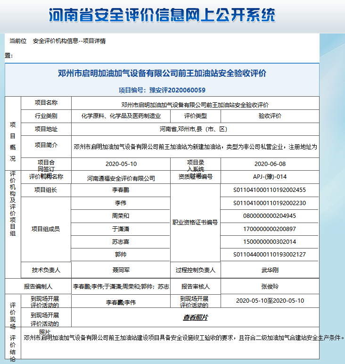Select technical lead name 聂同军
The height and width of the screenshot is (364, 345).
tap(121, 270)
